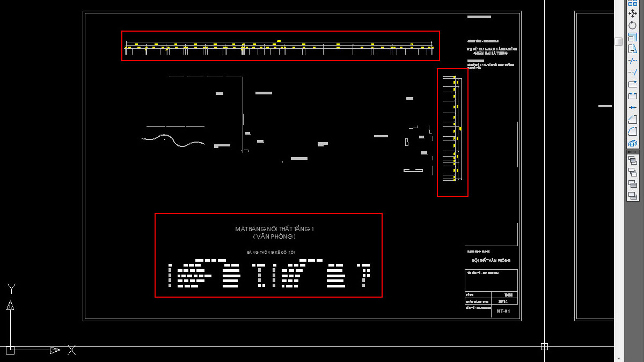Start the Trim command
This screenshot has height=362, width=644.
(x=633, y=61)
